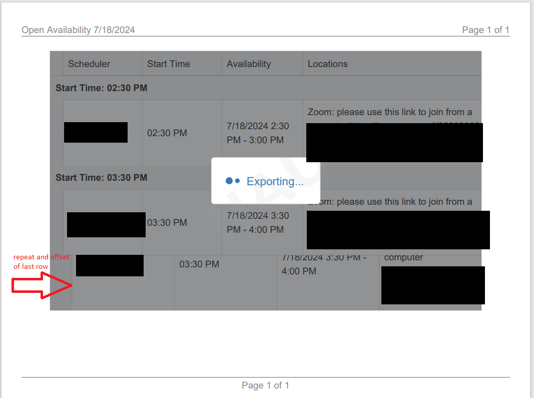Image resolution: width=534 pixels, height=398 pixels.
Task: Select the Locations column header
Action: coord(327,64)
